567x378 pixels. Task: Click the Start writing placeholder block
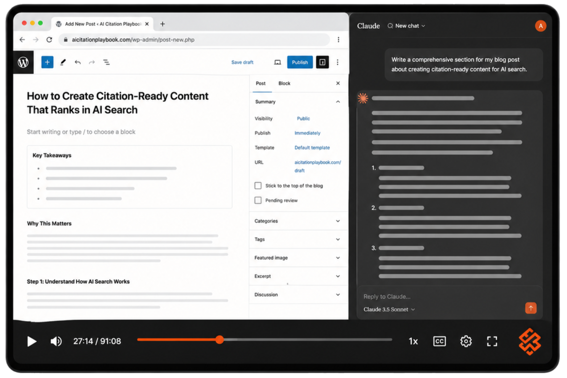click(81, 132)
